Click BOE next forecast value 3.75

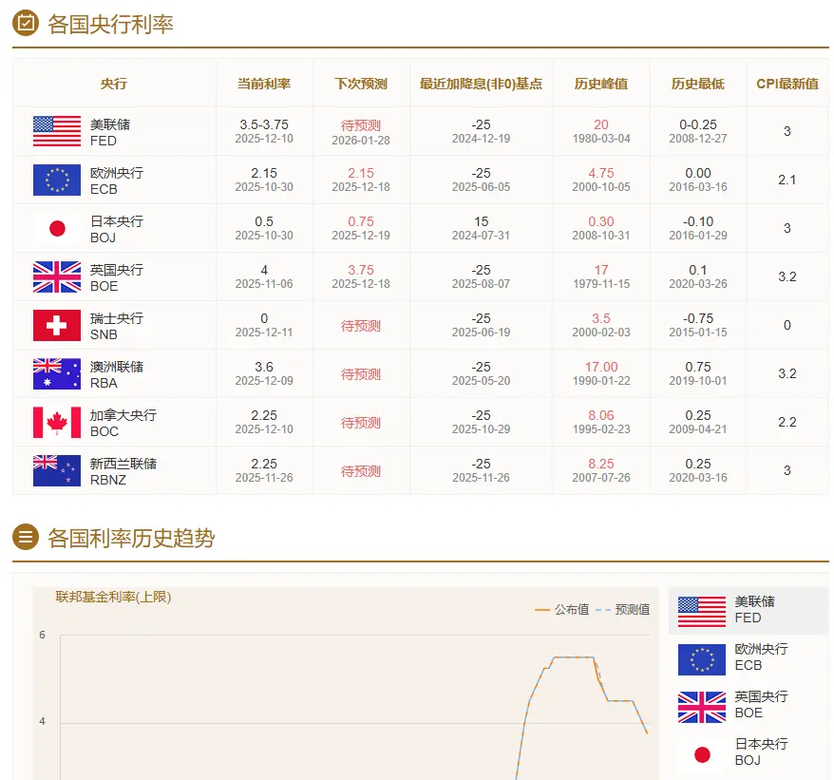click(x=361, y=270)
